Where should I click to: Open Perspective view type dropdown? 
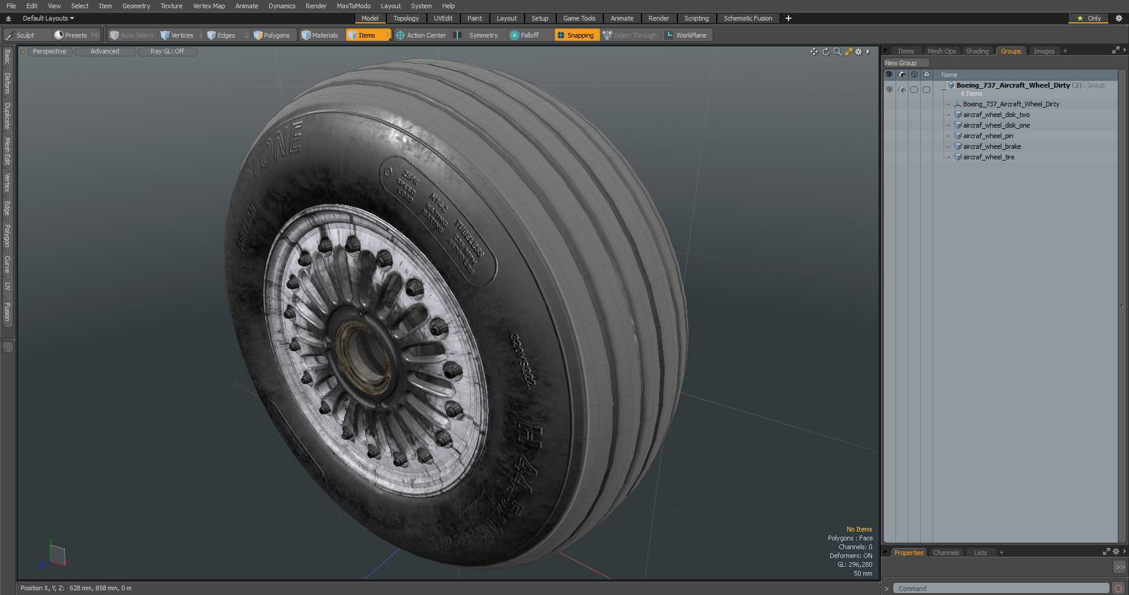(x=49, y=52)
